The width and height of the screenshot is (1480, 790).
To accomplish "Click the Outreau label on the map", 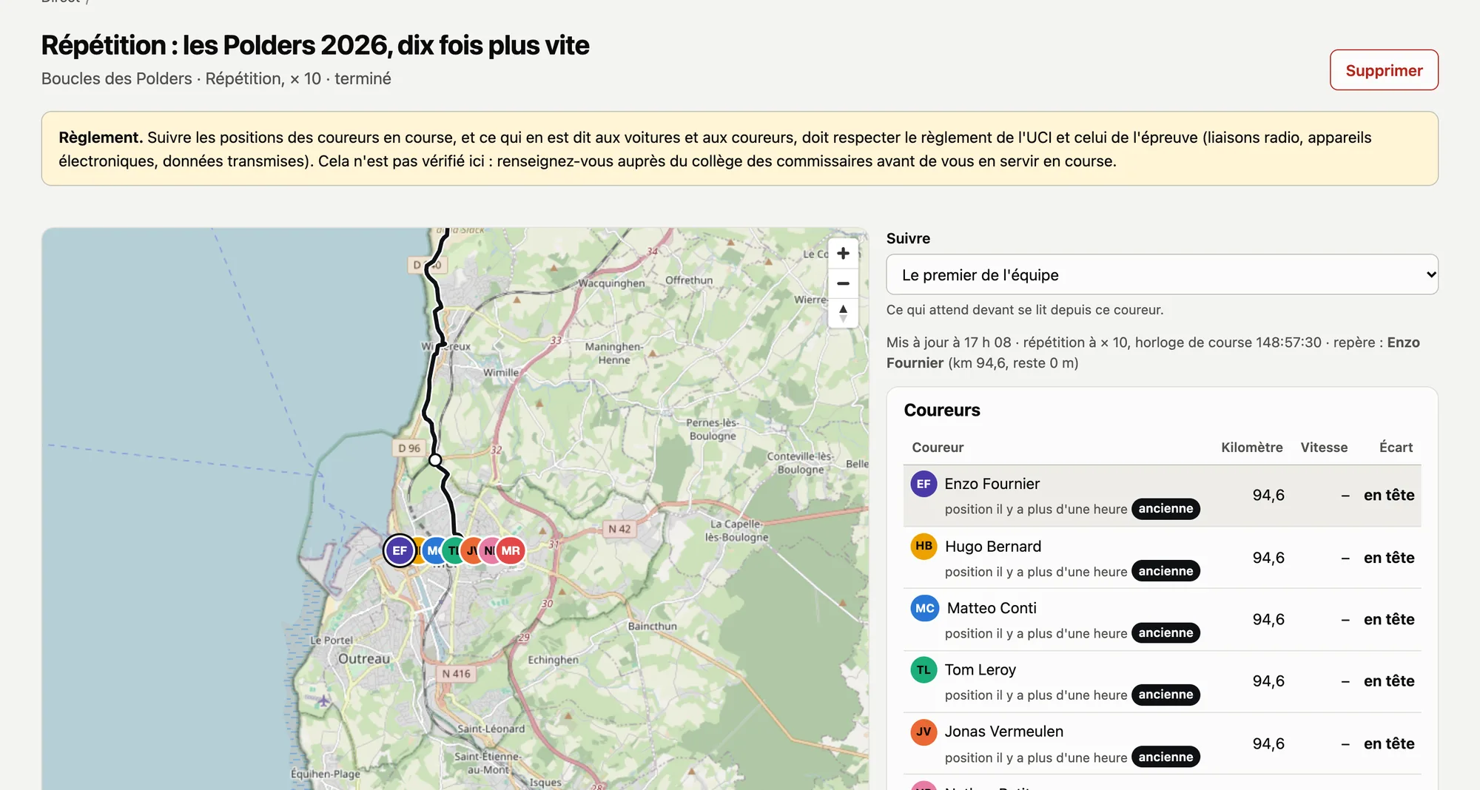I will [x=364, y=658].
